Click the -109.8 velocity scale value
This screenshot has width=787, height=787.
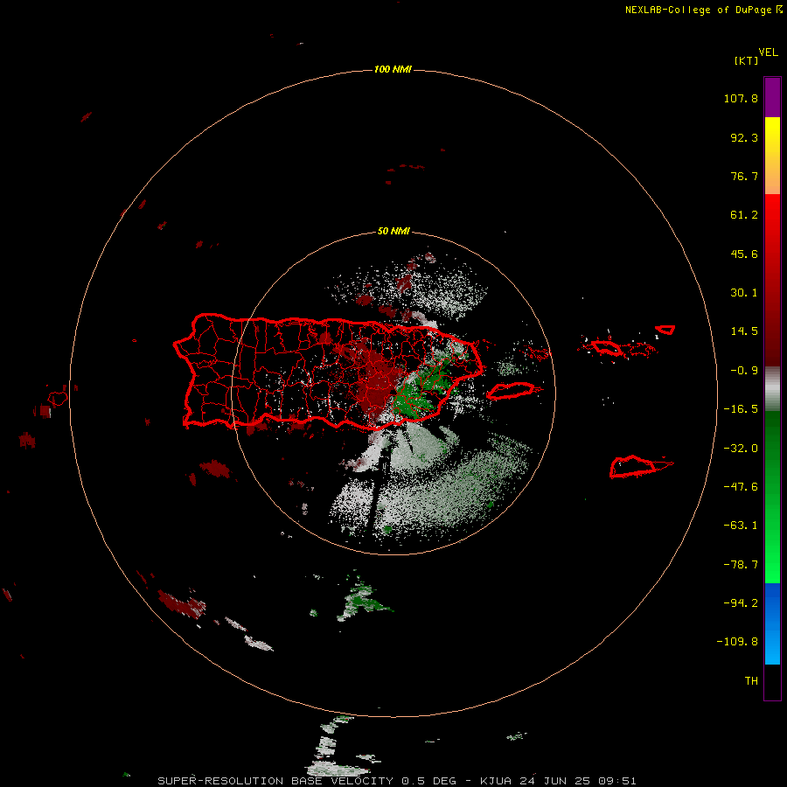pyautogui.click(x=737, y=642)
